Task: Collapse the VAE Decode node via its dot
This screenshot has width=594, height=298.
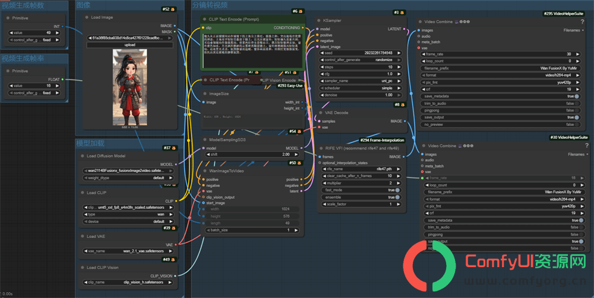Action: tap(321, 112)
